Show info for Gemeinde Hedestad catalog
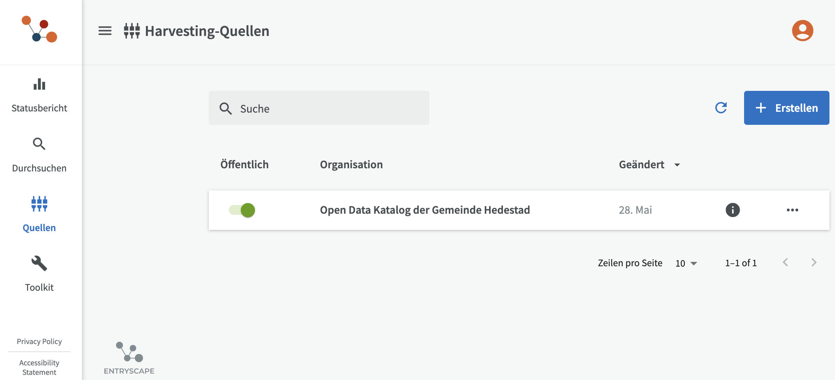 pyautogui.click(x=733, y=210)
